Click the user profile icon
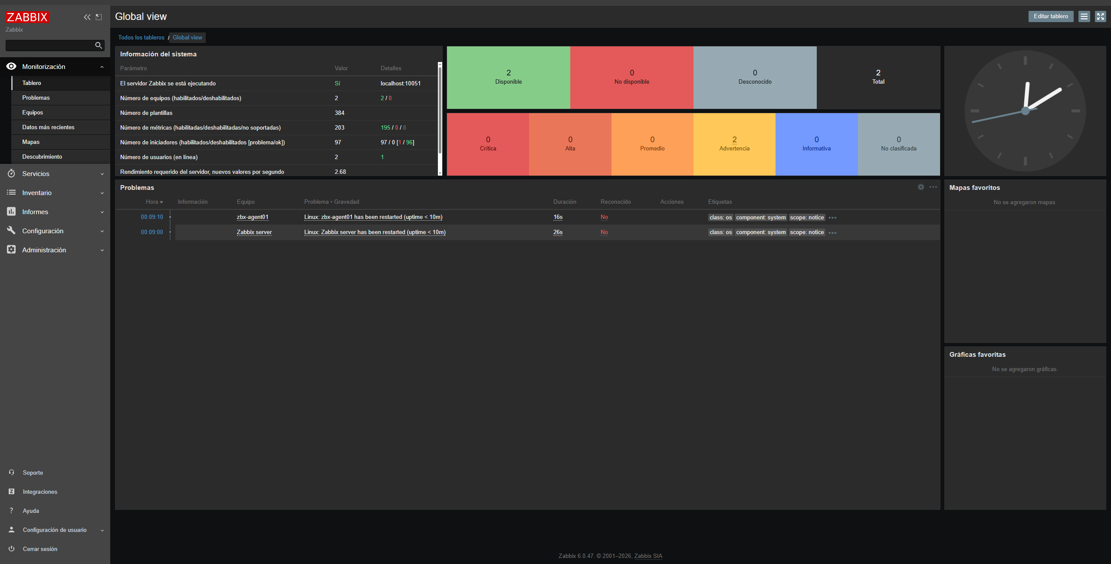This screenshot has width=1111, height=564. (12, 530)
